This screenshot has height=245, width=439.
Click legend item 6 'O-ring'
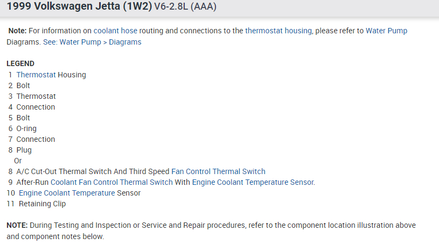click(26, 128)
